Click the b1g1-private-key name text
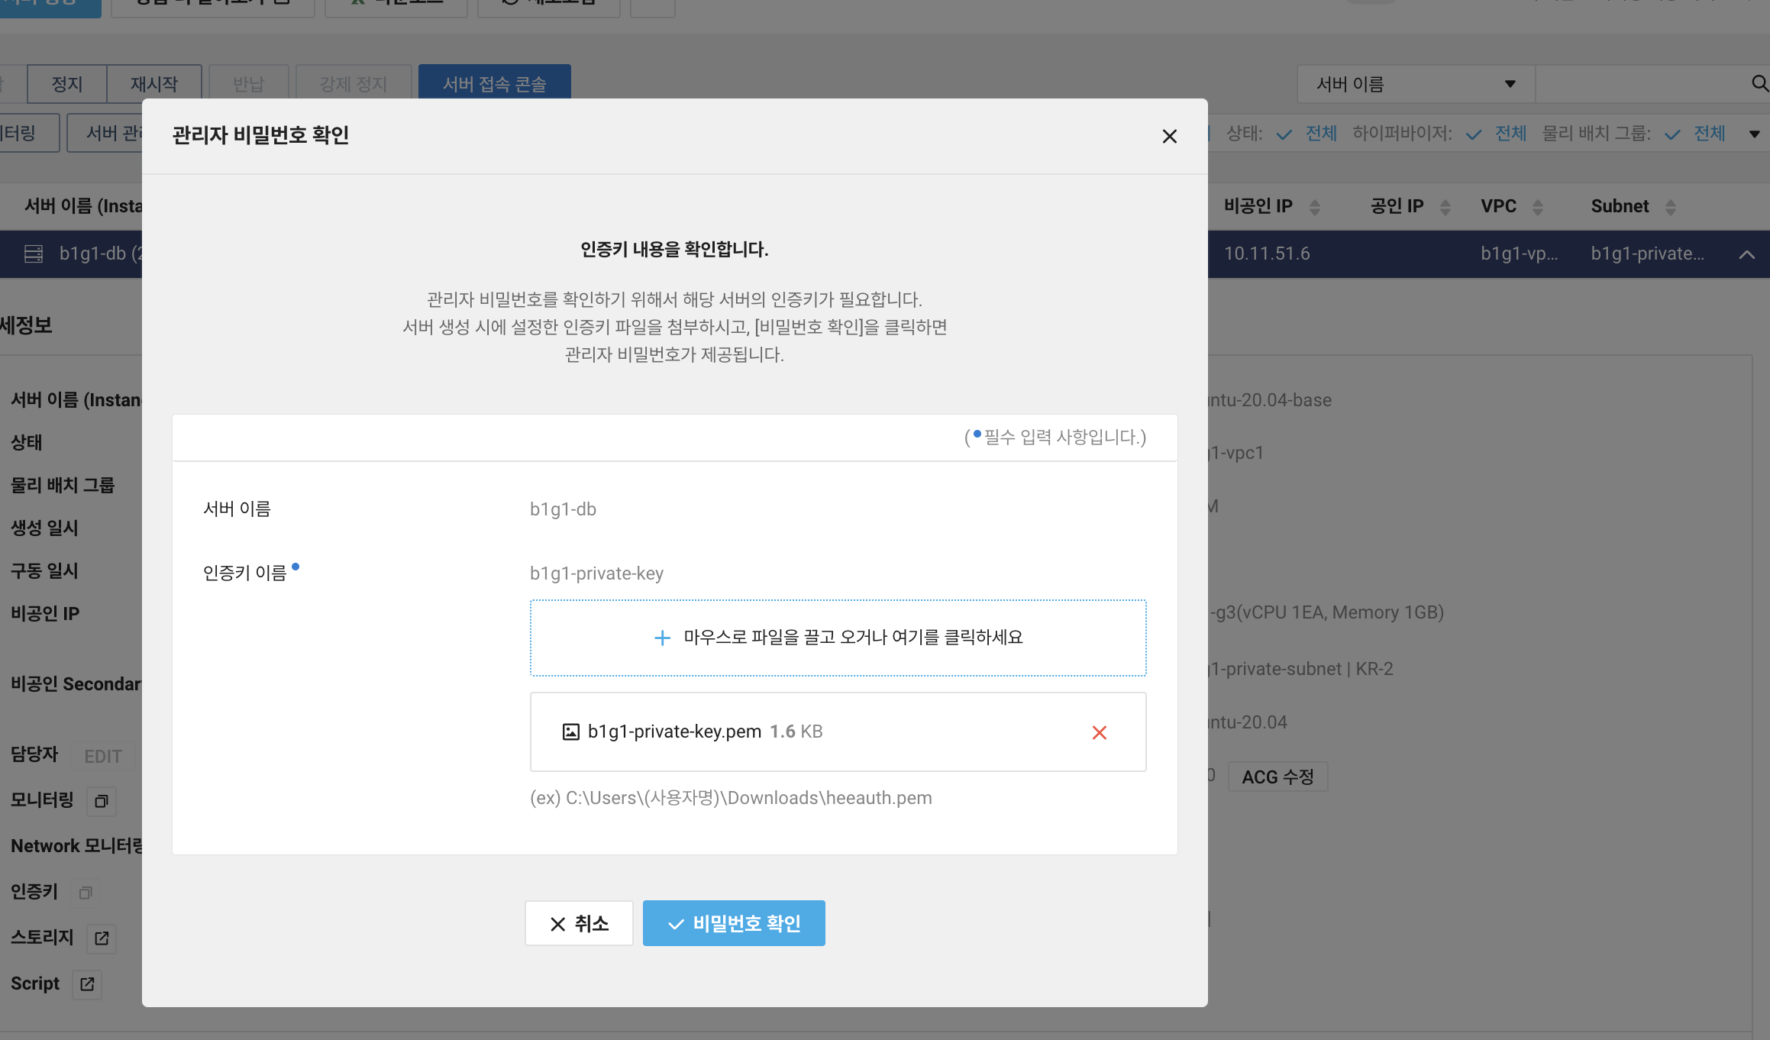 click(596, 573)
